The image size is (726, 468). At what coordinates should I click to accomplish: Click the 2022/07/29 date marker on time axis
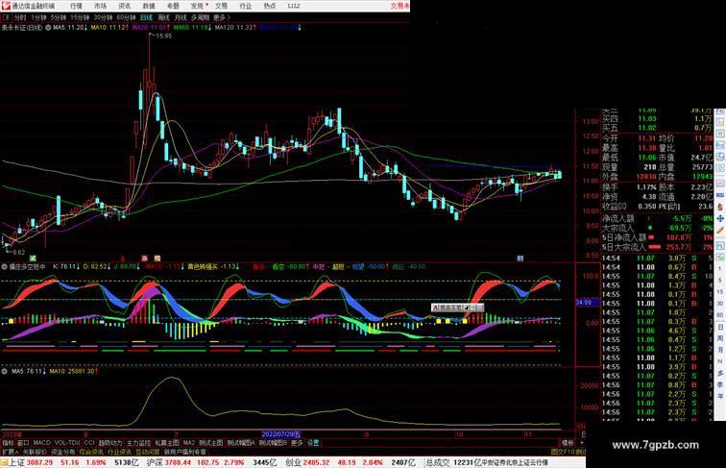(x=281, y=434)
